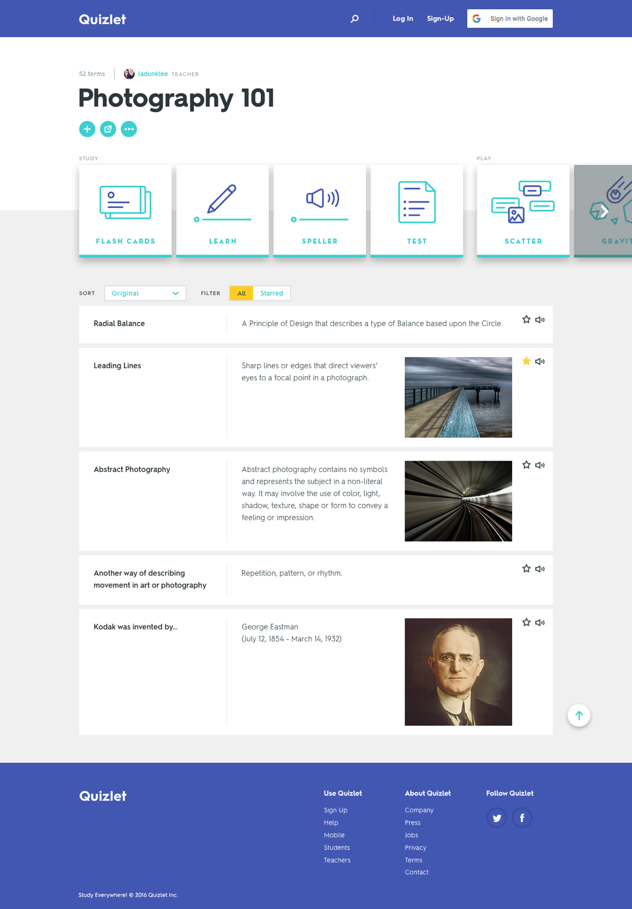Show more play modes with right chevron

point(604,211)
